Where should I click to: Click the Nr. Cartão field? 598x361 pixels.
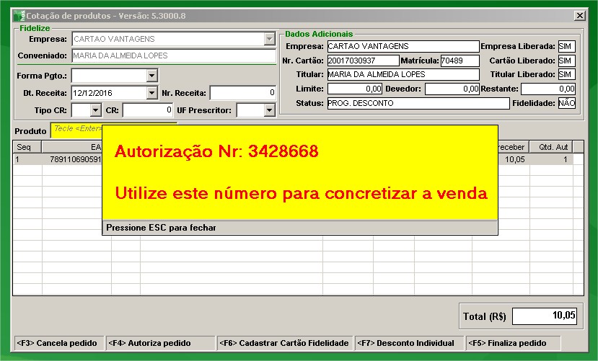[362, 61]
